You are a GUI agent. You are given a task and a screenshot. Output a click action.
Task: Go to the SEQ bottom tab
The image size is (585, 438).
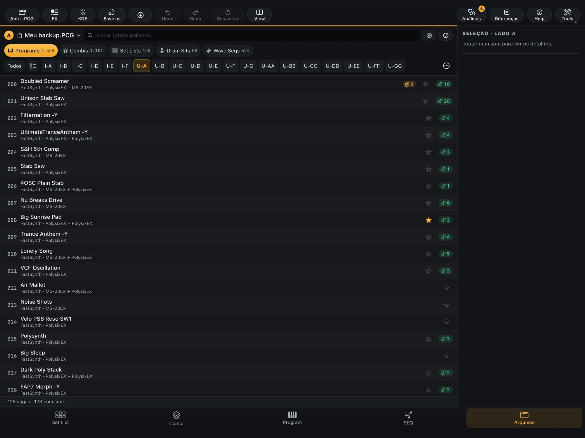(408, 418)
